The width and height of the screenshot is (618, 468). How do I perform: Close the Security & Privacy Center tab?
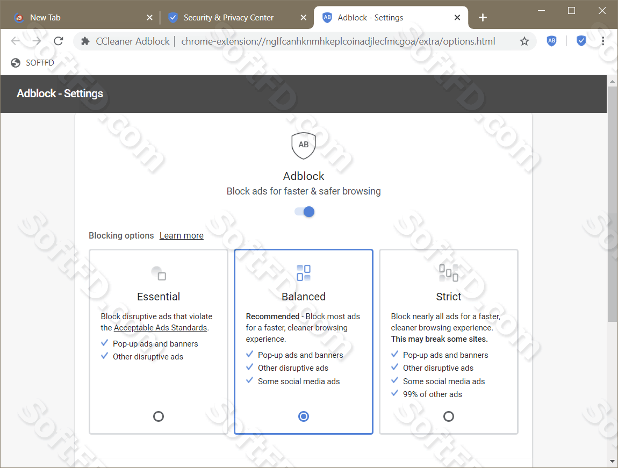point(303,17)
